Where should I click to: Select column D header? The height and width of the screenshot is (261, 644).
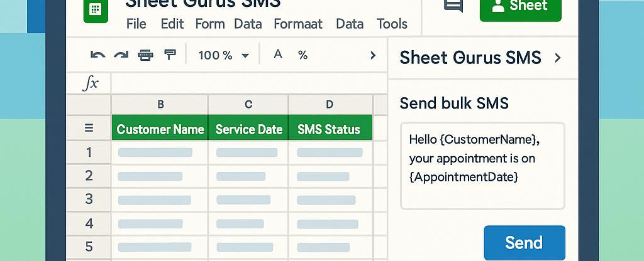pos(330,105)
